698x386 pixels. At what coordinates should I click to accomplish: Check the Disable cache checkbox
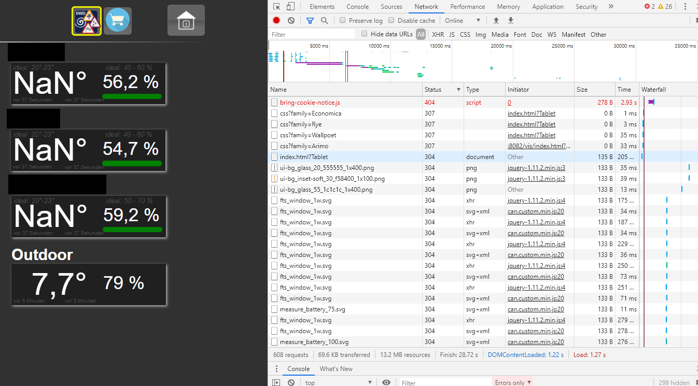392,21
